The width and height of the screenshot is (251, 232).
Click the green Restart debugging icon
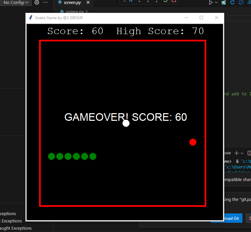pos(165,1)
